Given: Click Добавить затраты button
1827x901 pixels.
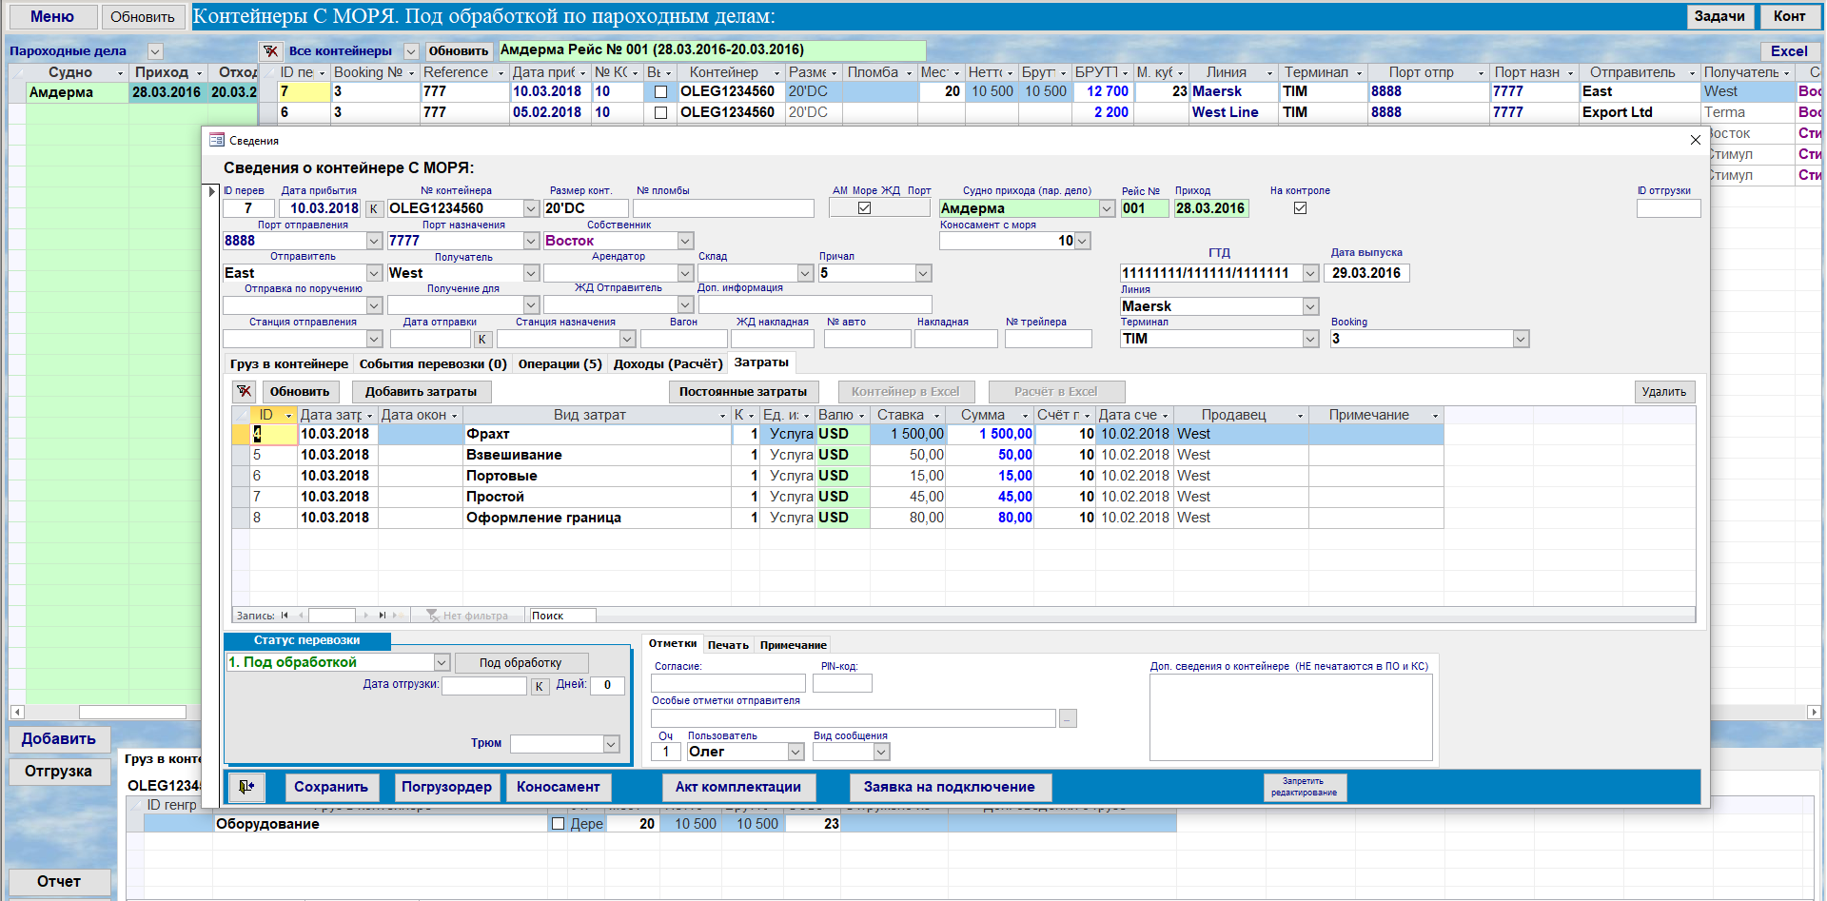Looking at the screenshot, I should point(421,392).
